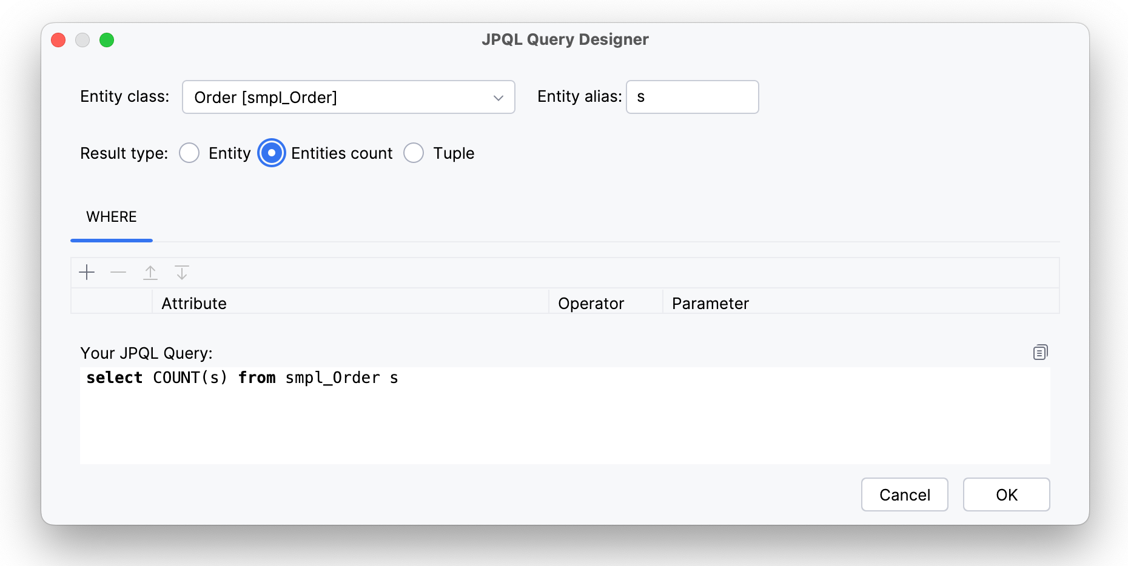This screenshot has height=566, width=1128.
Task: Choose the Entities count radio option
Action: 272,153
